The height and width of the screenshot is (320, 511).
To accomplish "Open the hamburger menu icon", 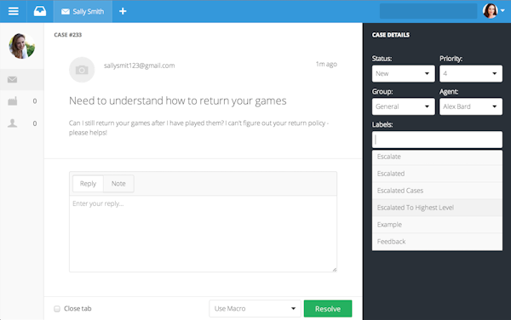I will pyautogui.click(x=14, y=11).
